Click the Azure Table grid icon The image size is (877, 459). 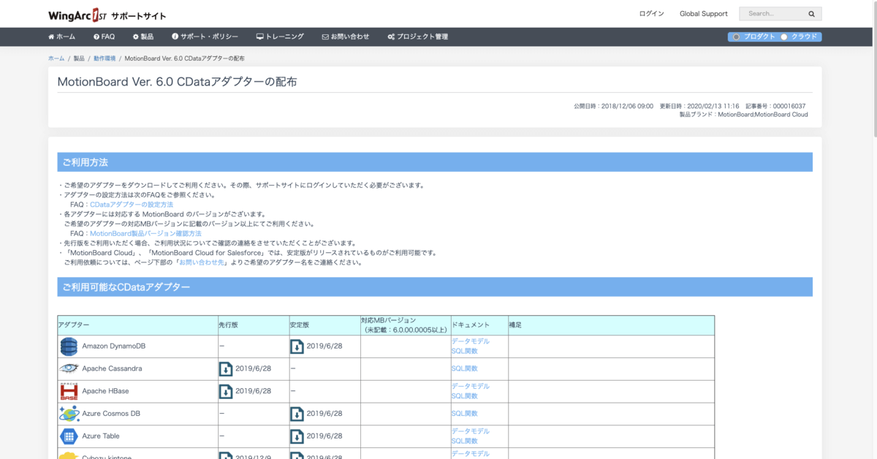pos(69,436)
